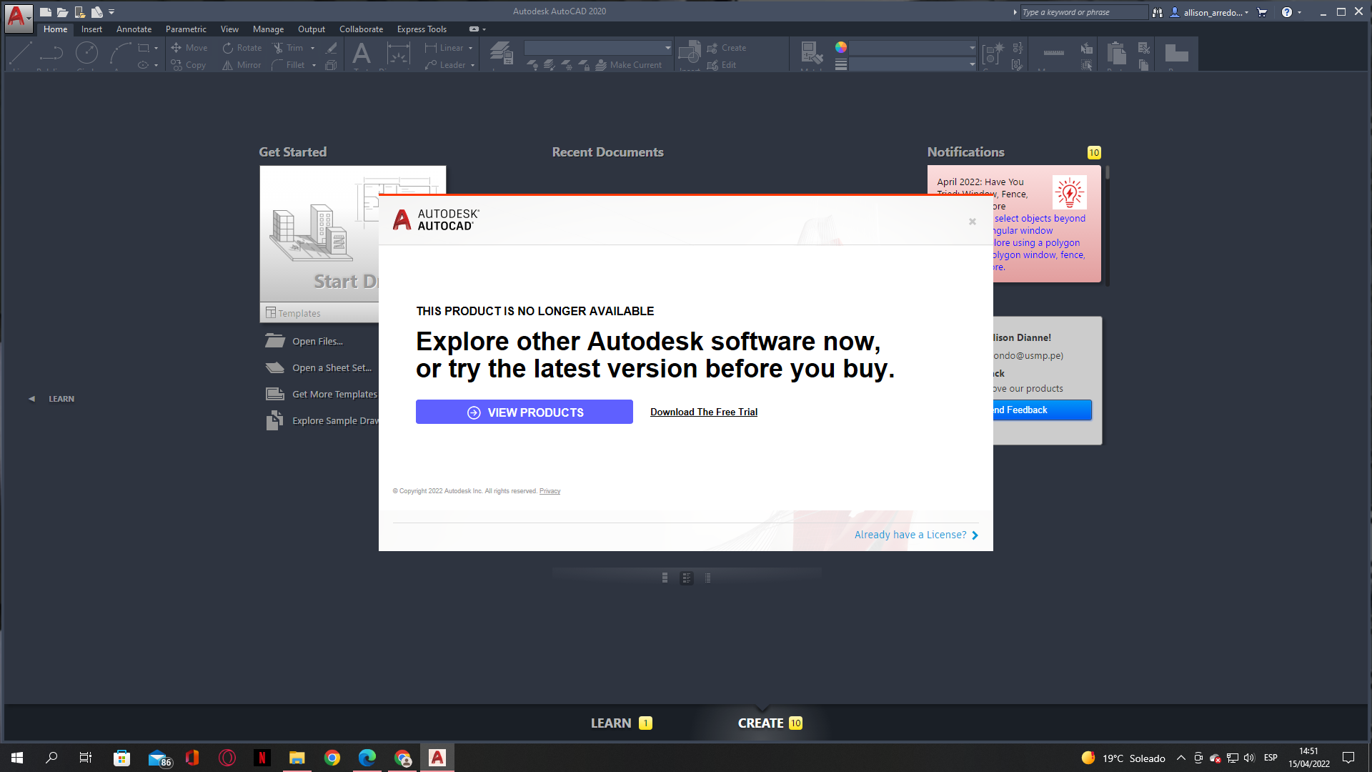
Task: Expand the Leader dropdown arrow
Action: point(472,65)
